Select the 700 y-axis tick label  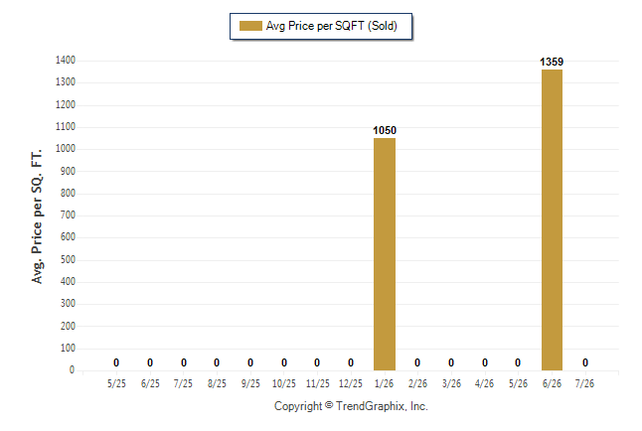(68, 215)
